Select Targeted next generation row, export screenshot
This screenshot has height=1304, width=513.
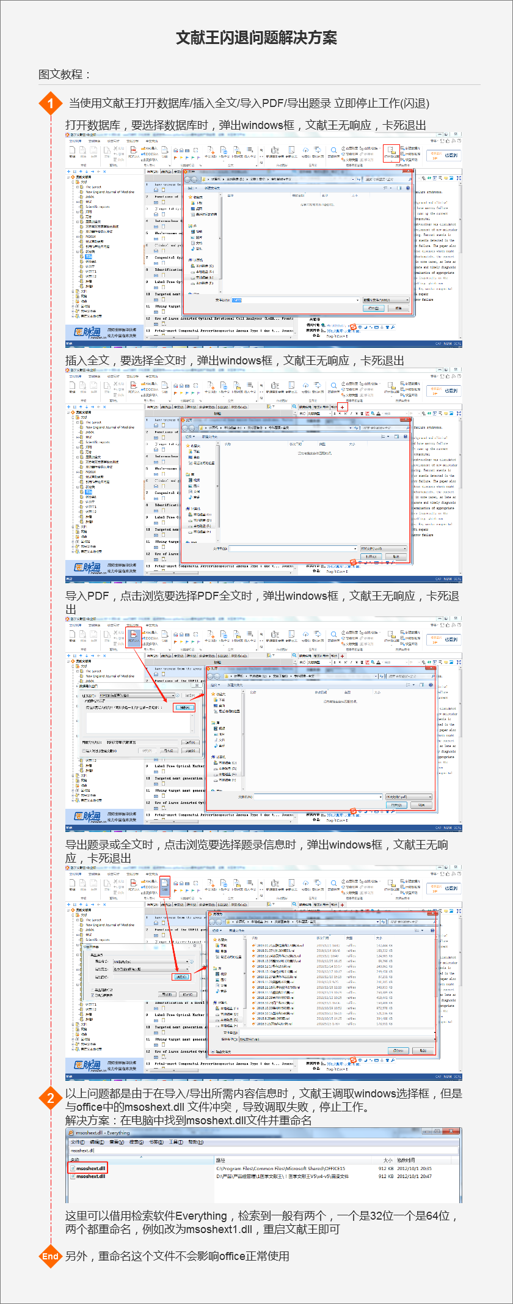tap(178, 1027)
